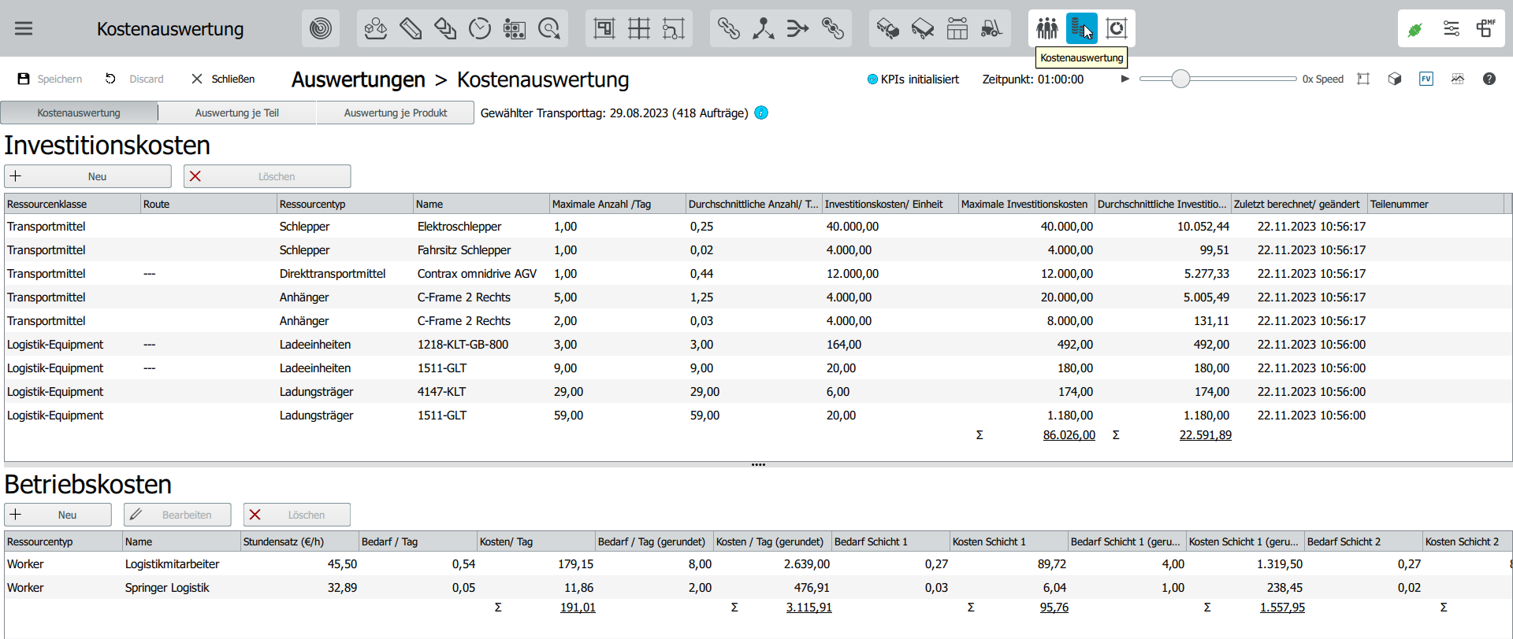Click the total sum 86.026,00

coord(1069,434)
